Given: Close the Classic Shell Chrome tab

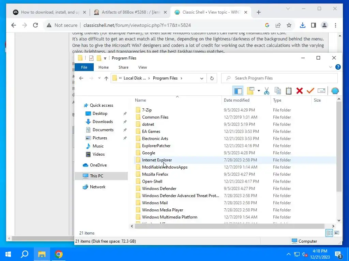Looking at the screenshot, I should 245,13.
